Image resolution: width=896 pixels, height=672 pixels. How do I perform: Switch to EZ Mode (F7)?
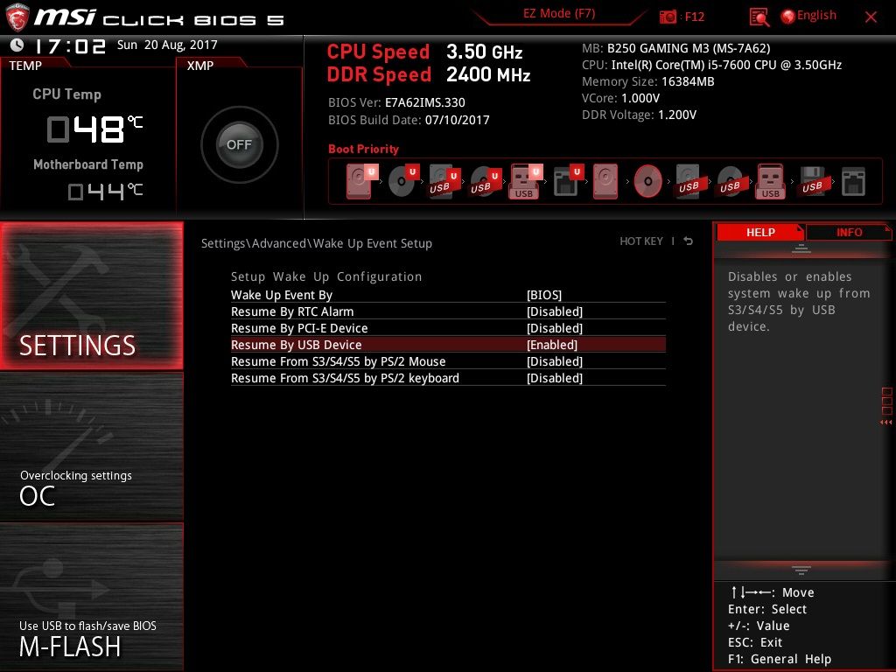coord(559,13)
